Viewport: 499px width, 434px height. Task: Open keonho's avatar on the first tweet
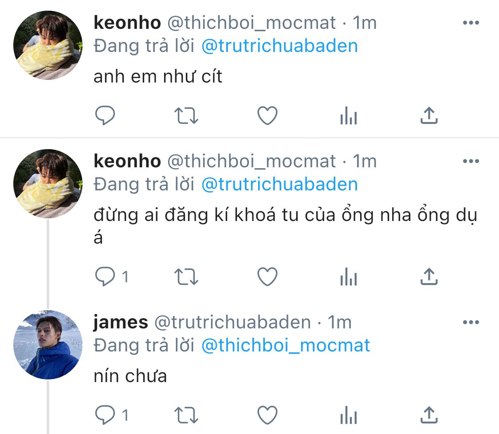pyautogui.click(x=48, y=45)
